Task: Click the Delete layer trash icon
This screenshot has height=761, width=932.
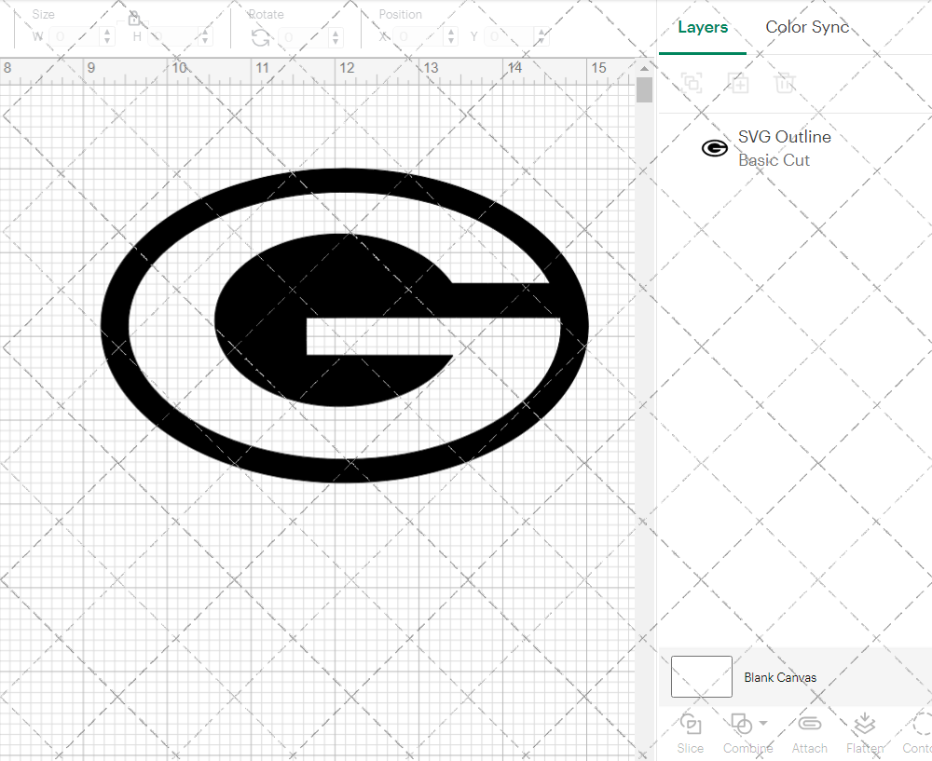Action: 785,83
